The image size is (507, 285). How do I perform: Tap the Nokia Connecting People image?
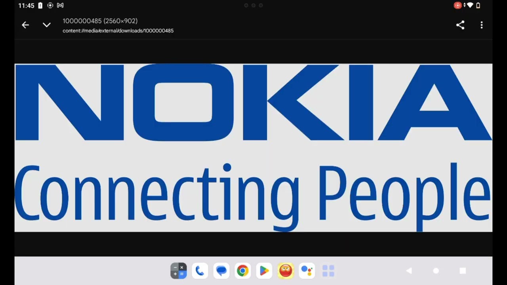point(253,148)
